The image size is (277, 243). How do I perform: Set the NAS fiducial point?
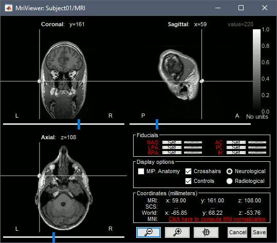(172, 142)
